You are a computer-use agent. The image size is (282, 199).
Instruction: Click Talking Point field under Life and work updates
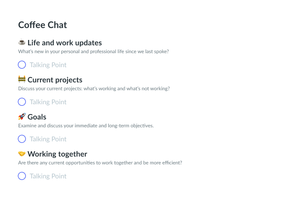pyautogui.click(x=48, y=65)
